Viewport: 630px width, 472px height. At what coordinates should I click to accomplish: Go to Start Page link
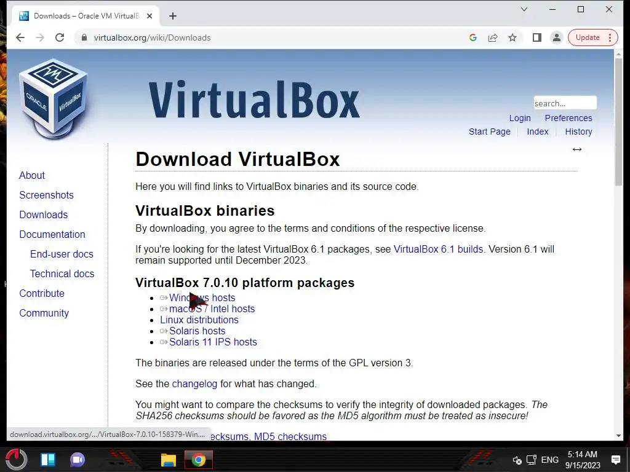[489, 132]
